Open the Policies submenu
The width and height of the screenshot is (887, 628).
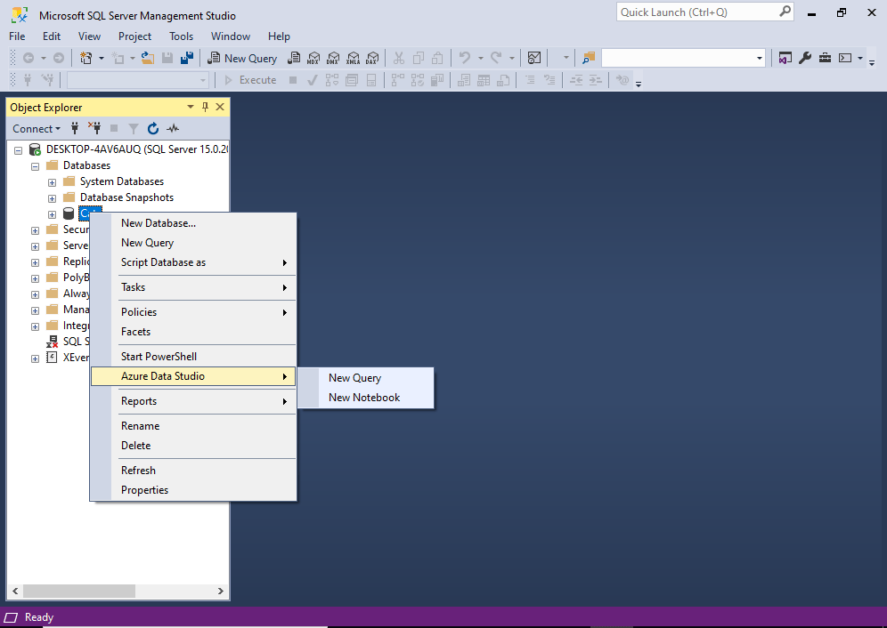coord(193,312)
